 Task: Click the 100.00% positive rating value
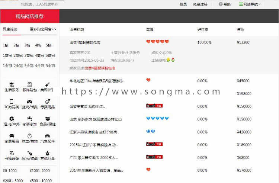click(205, 42)
